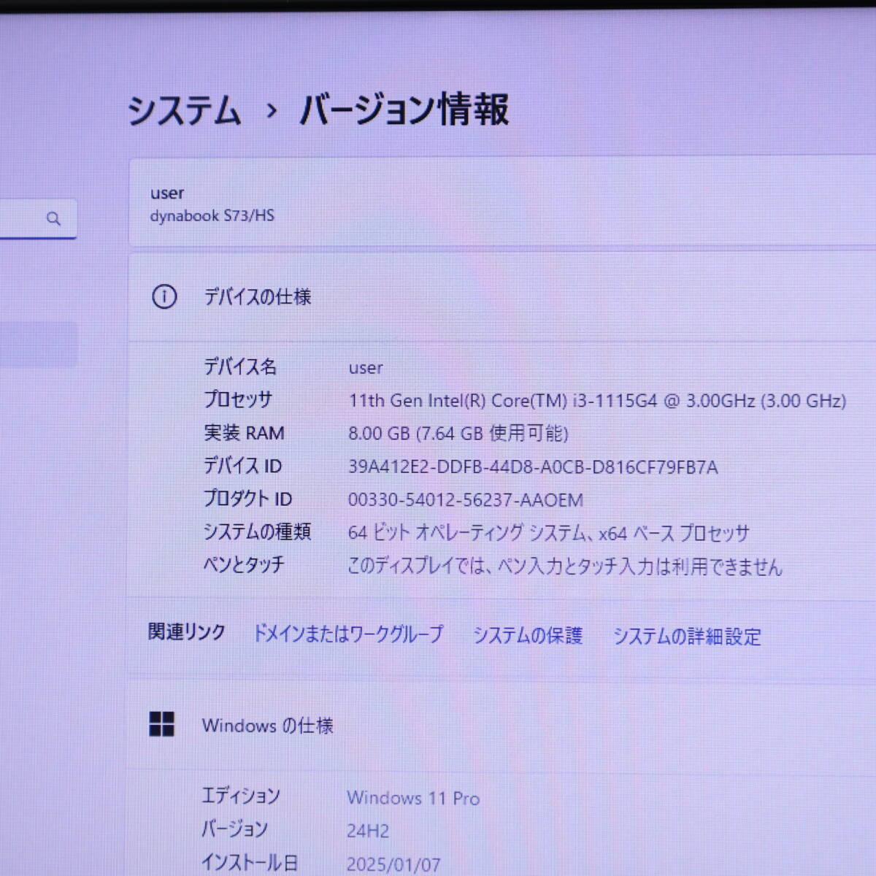The image size is (876, 876).
Task: Select the dynabook S73/HS model text
Action: click(x=212, y=216)
